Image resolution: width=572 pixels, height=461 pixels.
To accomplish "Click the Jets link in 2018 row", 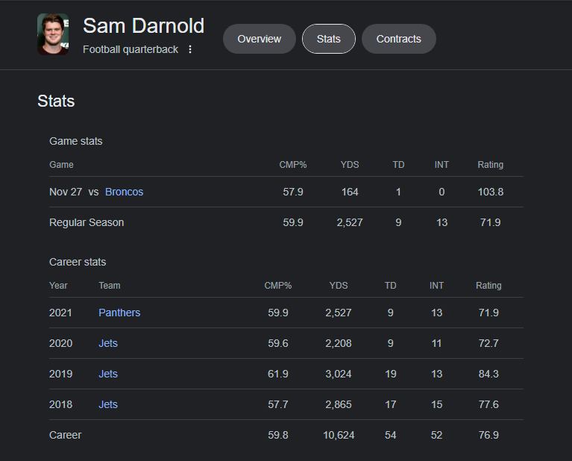I will tap(108, 405).
